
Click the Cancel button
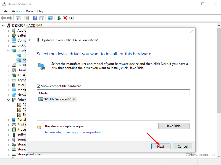tap(183, 147)
